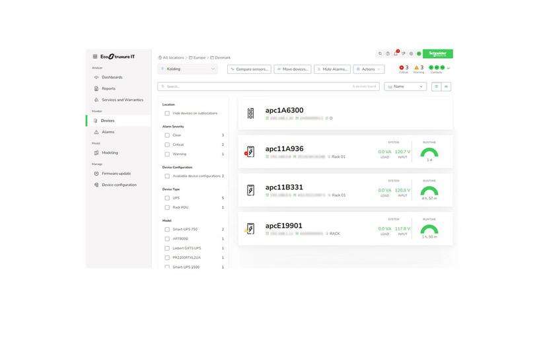The width and height of the screenshot is (545, 363).
Task: Open the notifications bell icon
Action: 396,53
